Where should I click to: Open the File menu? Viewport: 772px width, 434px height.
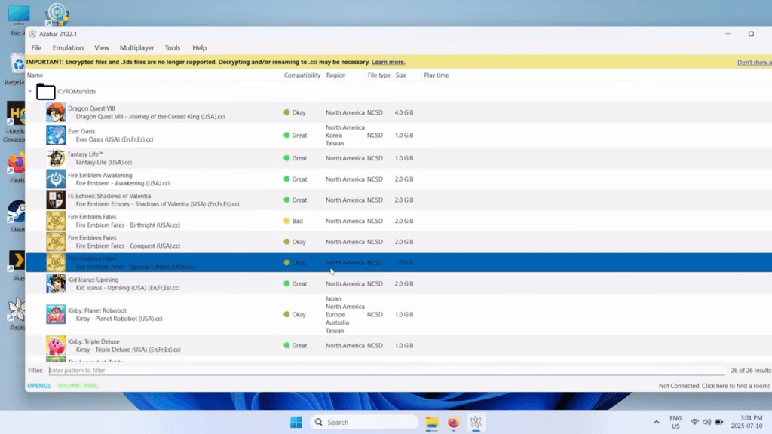pyautogui.click(x=36, y=47)
